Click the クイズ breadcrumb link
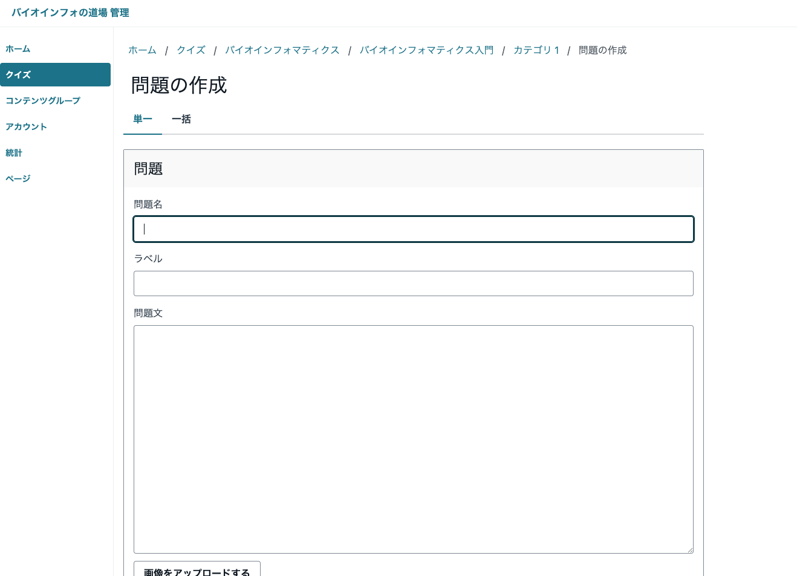Viewport: 797px width, 576px height. click(191, 50)
